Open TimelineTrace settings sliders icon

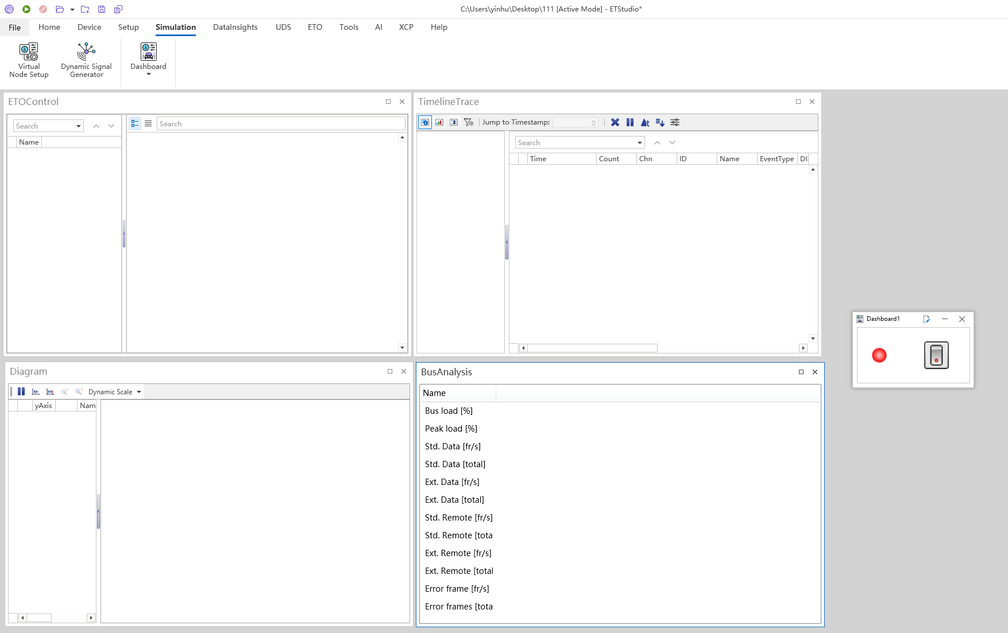coord(675,122)
